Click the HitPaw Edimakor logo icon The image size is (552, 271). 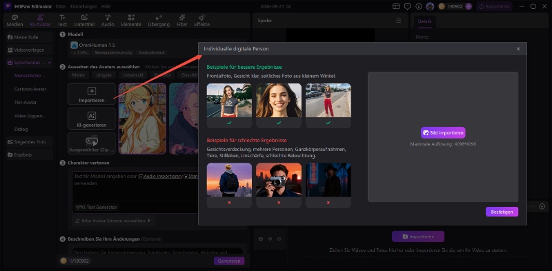pos(8,6)
